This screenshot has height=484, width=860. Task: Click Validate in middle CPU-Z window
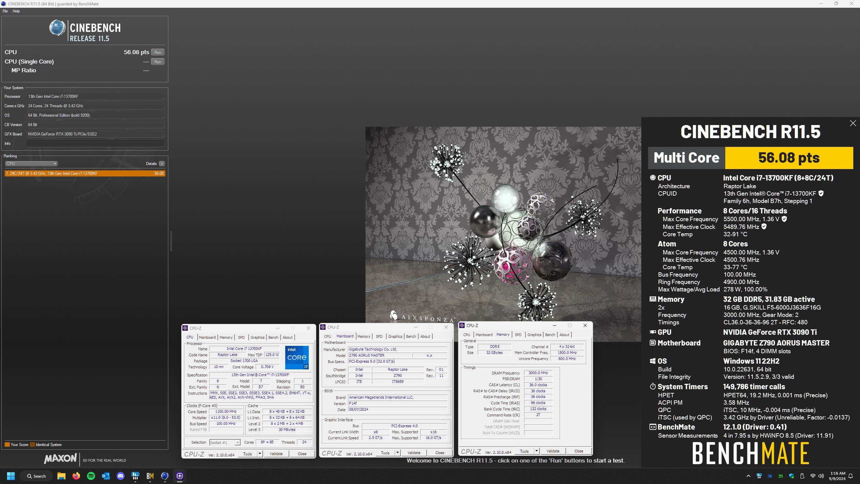(414, 453)
